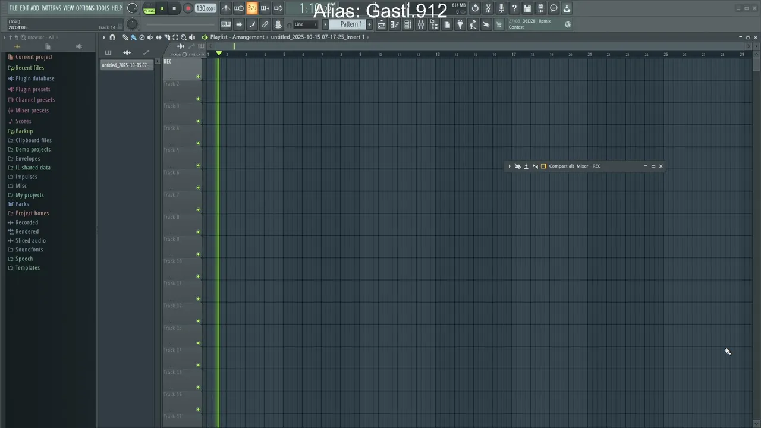Click the Render export download icon
The image size is (761, 428).
[x=567, y=8]
